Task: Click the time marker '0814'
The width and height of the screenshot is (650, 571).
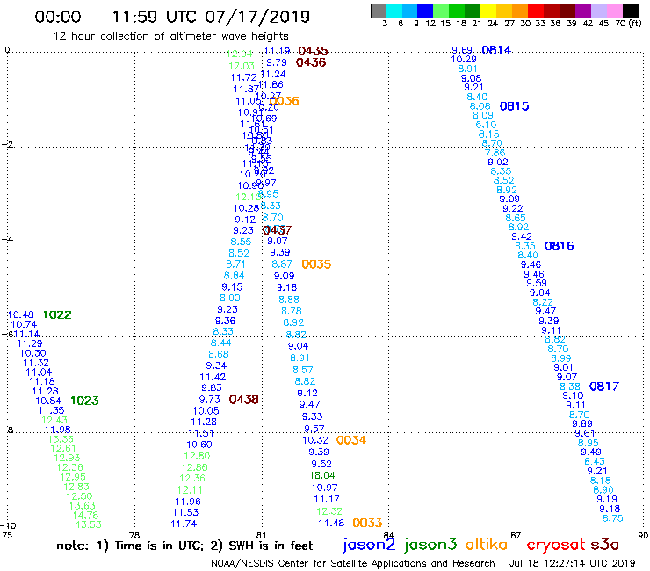Action: point(496,50)
